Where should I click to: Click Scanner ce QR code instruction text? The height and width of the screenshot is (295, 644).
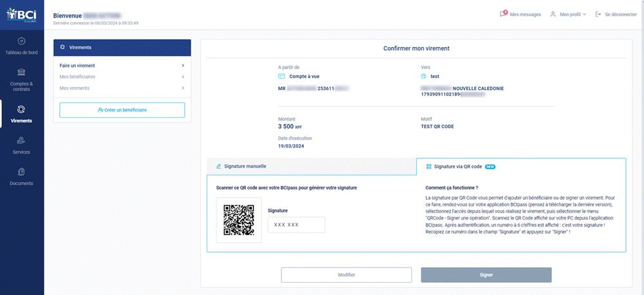pos(287,188)
